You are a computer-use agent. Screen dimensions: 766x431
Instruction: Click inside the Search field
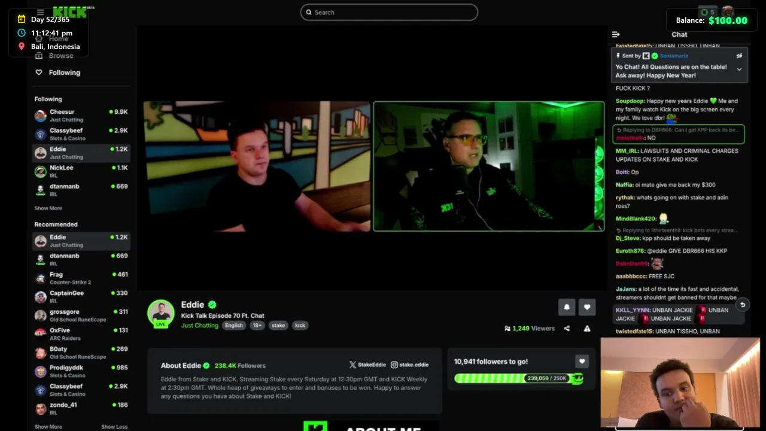coord(389,12)
